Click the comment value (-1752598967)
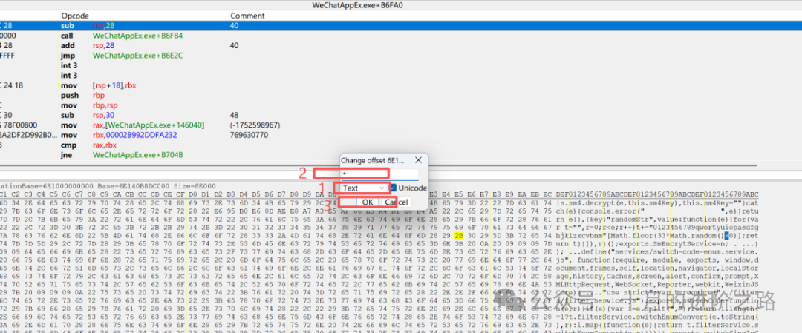Viewport: 802px width, 333px height. pyautogui.click(x=255, y=125)
